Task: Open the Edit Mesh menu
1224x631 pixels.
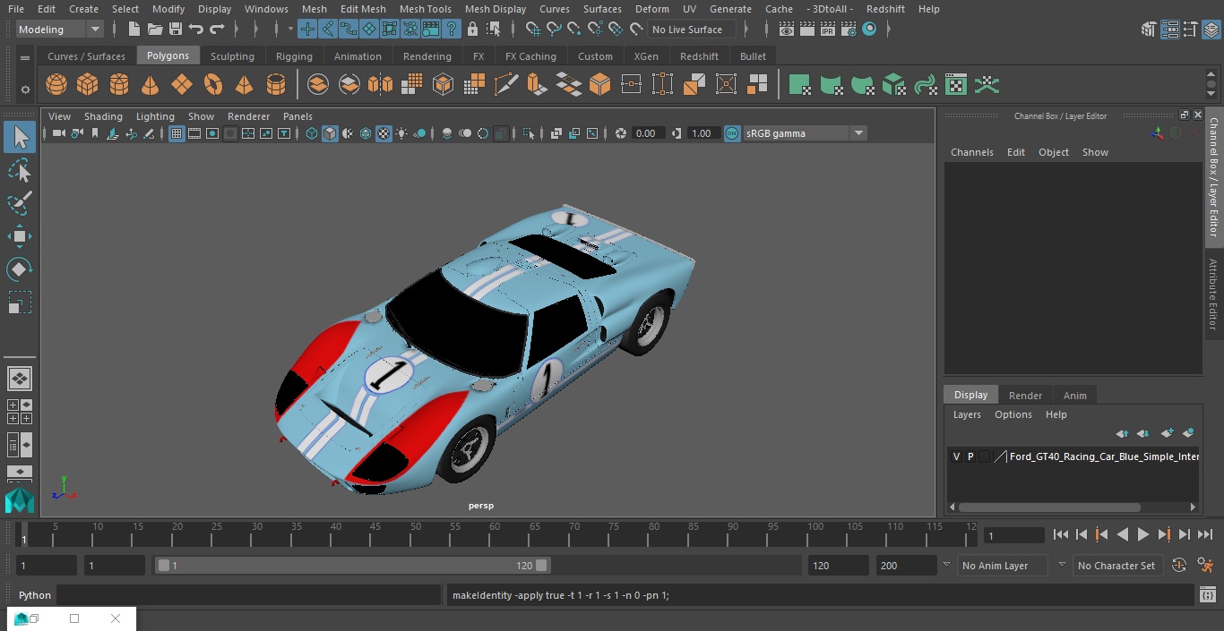Action: coord(363,9)
